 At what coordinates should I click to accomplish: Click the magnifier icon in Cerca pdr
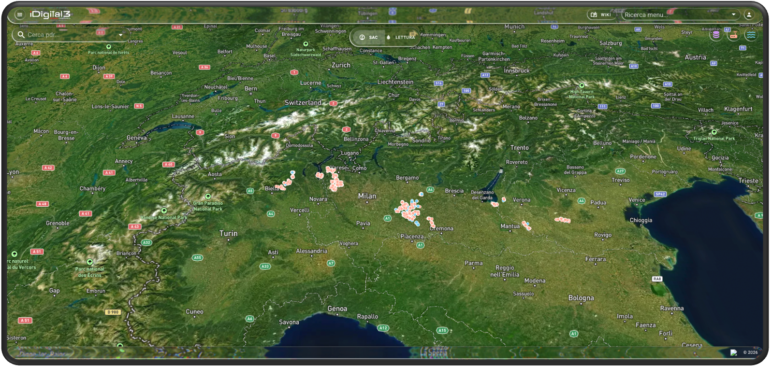click(x=21, y=35)
